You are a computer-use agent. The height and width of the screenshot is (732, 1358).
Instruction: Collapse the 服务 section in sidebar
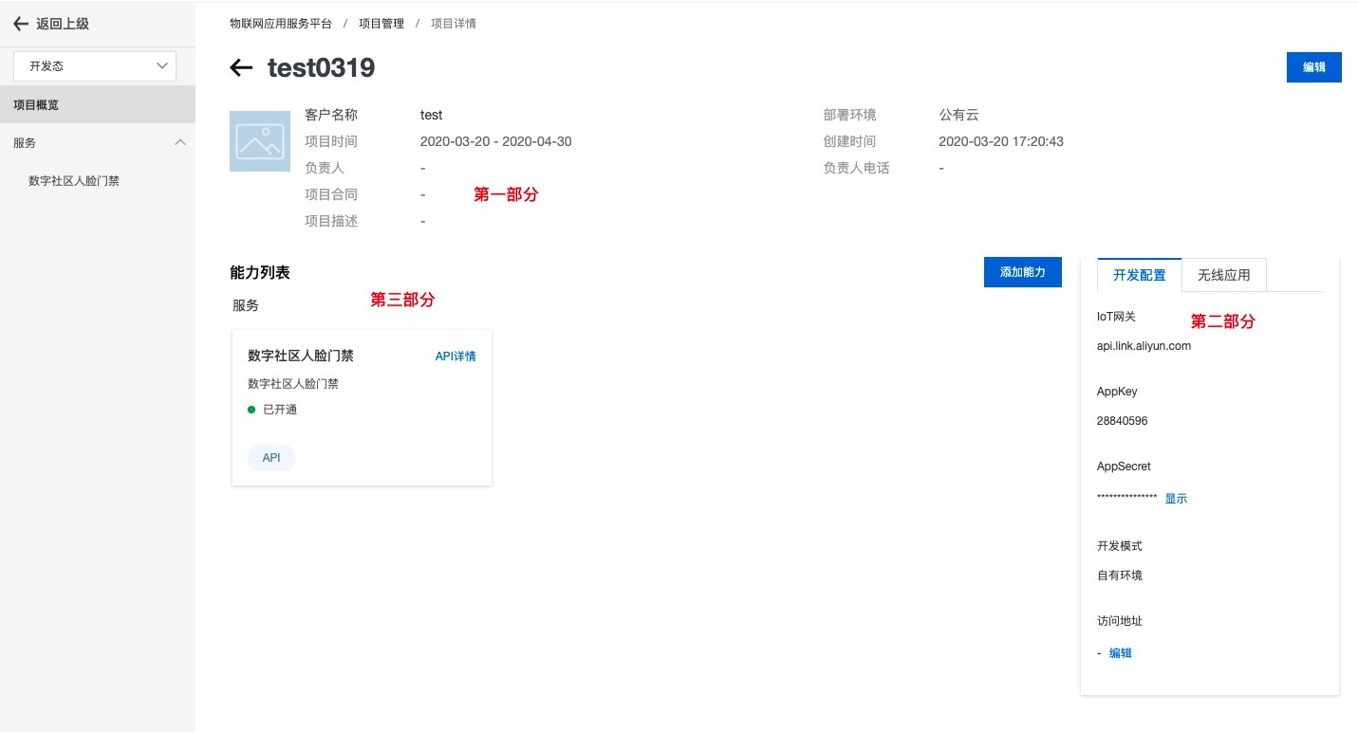(180, 142)
